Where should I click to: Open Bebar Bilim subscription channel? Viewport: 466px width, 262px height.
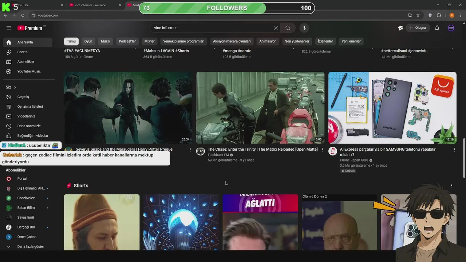(x=28, y=208)
